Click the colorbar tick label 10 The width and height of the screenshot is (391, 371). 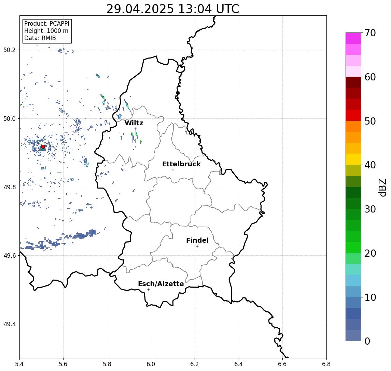coord(370,297)
